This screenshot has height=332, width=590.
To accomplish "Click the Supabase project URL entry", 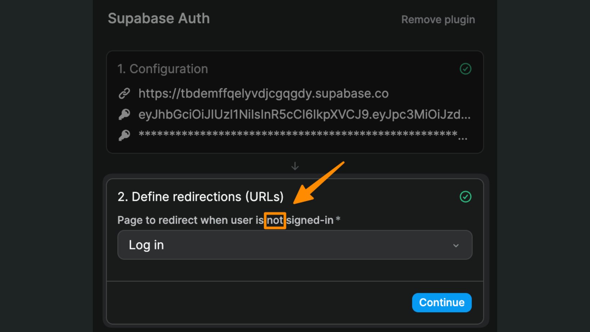I will (x=263, y=93).
